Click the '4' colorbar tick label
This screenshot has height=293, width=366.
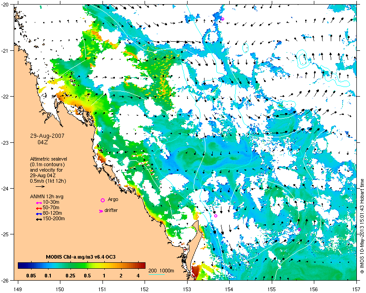[x=138, y=276]
